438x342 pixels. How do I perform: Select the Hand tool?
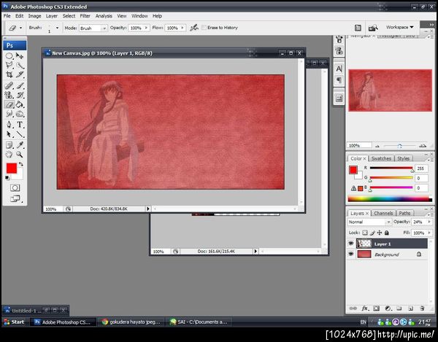9,154
